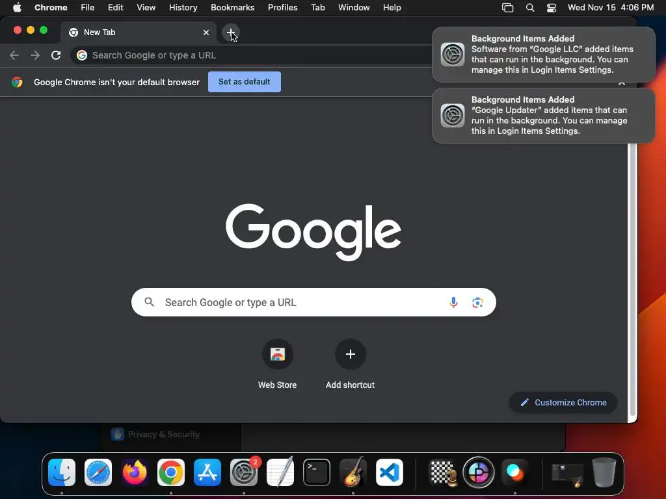The width and height of the screenshot is (666, 499).
Task: Open the Edit menu
Action: tap(115, 8)
